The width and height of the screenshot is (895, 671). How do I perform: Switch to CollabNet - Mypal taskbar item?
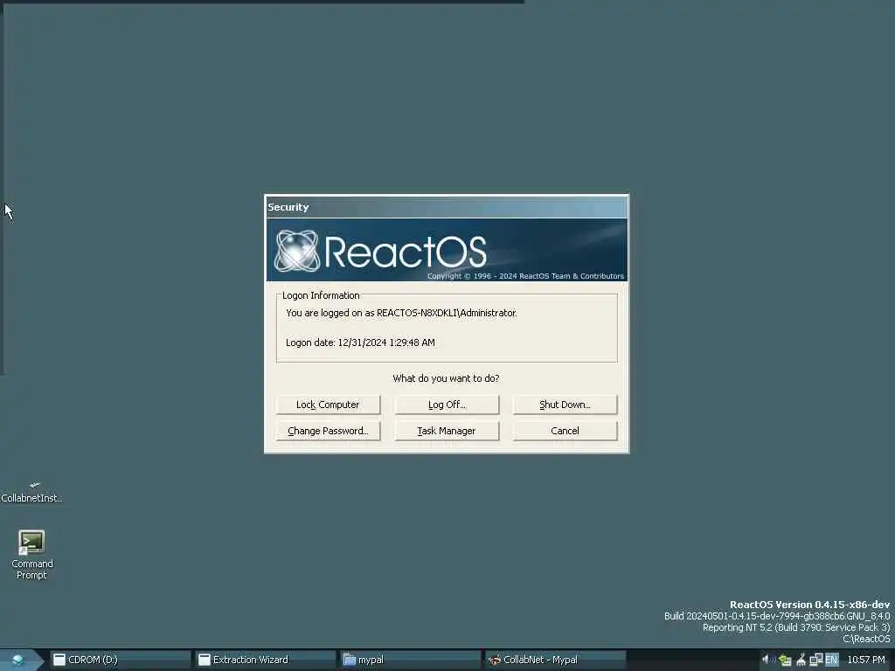click(x=555, y=660)
